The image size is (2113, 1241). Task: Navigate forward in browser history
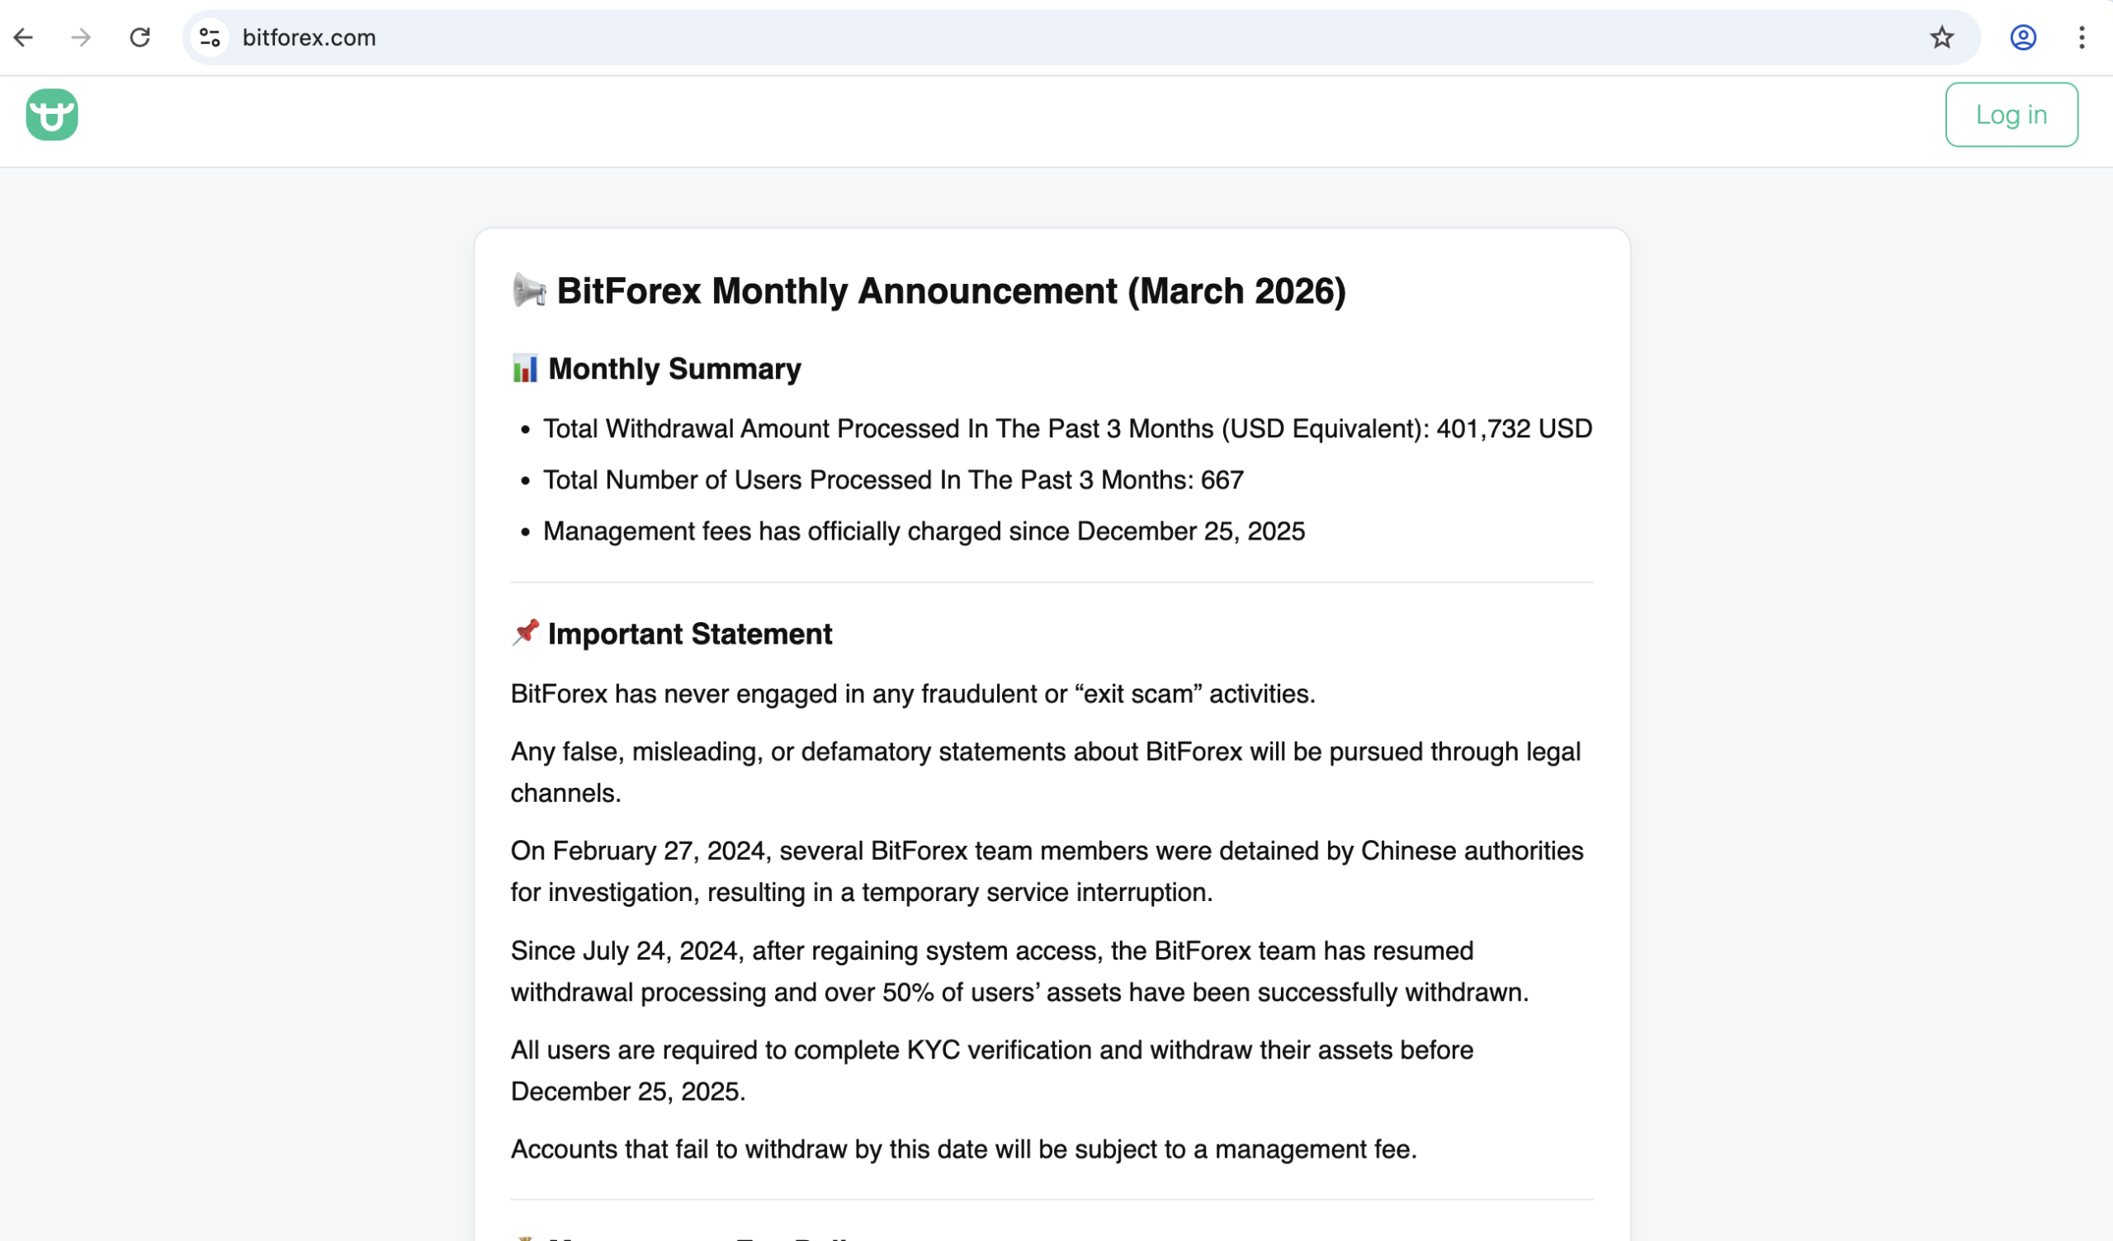click(x=82, y=37)
